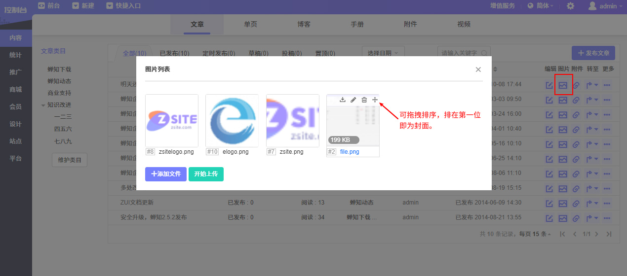Screen dimensions: 627x276
Task: Open the 选择日期 dropdown
Action: pyautogui.click(x=383, y=53)
